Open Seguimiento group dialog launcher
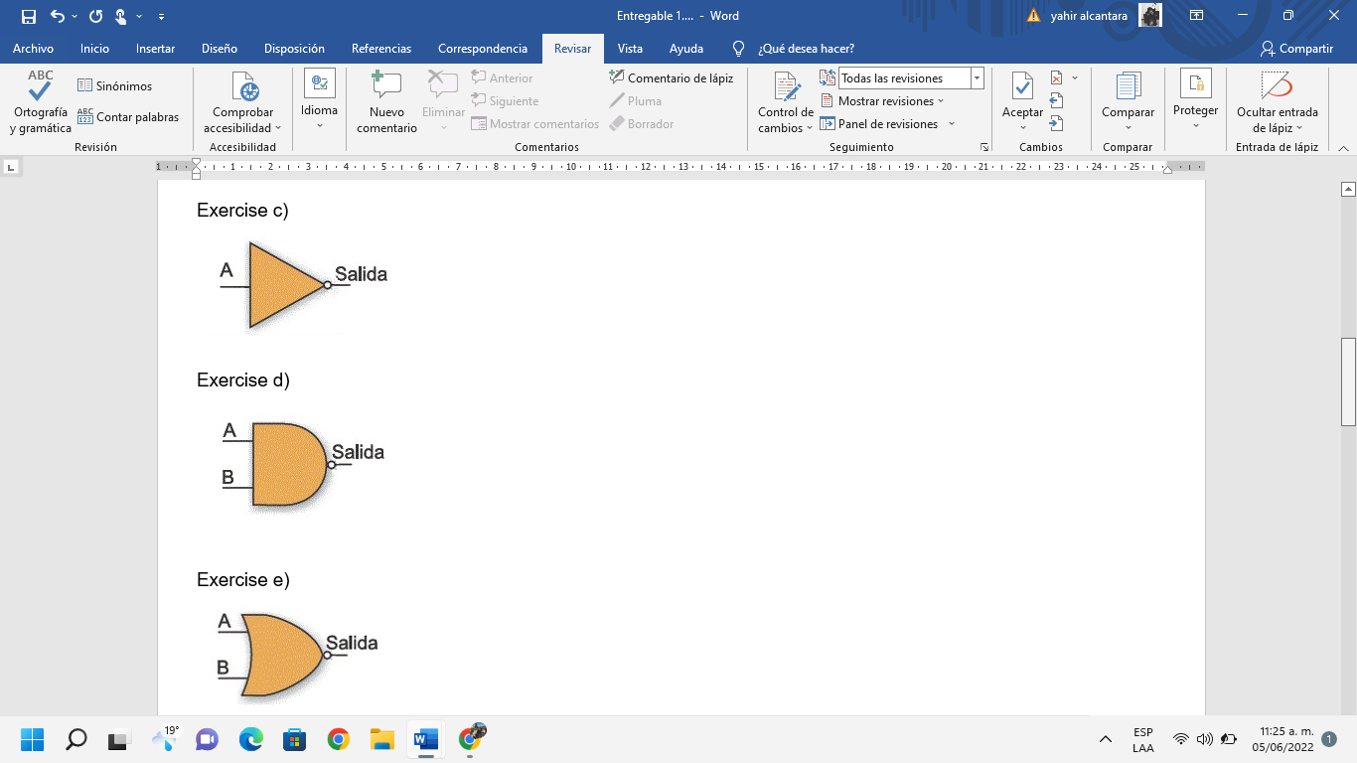 (984, 147)
